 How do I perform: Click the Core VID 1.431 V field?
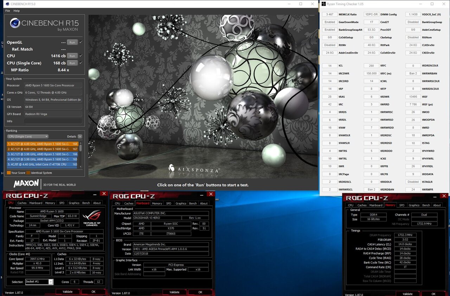pos(70,225)
